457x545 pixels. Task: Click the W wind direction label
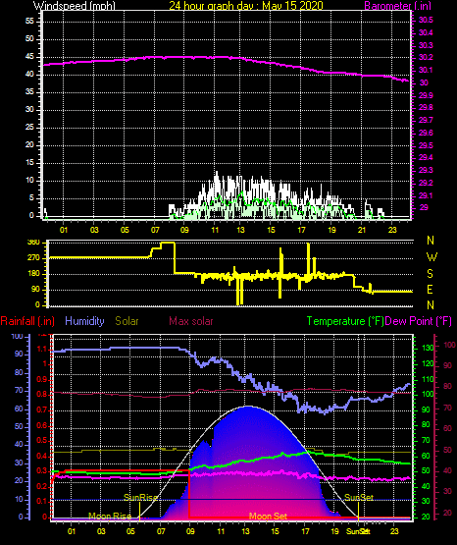(x=432, y=257)
